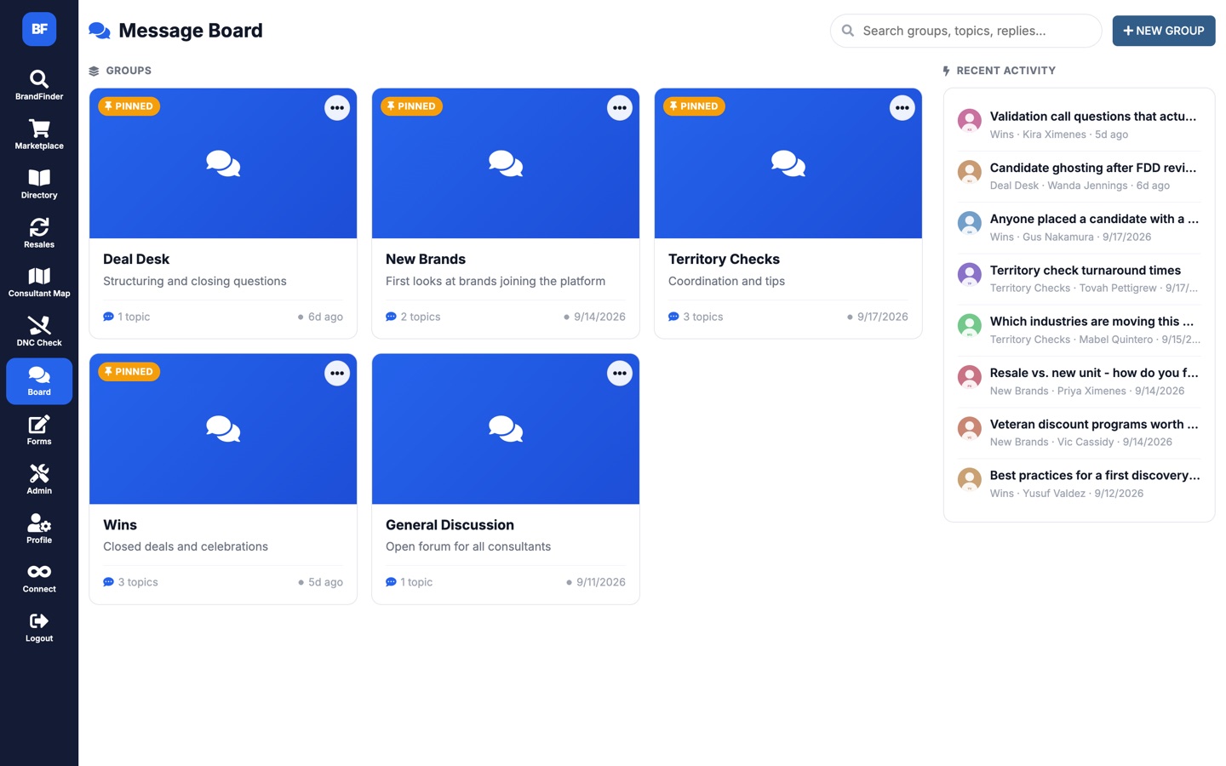Click the New Group button
The width and height of the screenshot is (1226, 766).
coord(1164,31)
